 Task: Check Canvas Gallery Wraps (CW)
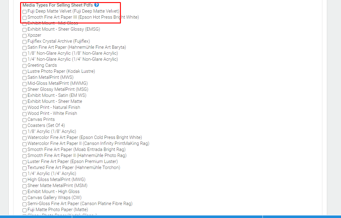(25, 198)
